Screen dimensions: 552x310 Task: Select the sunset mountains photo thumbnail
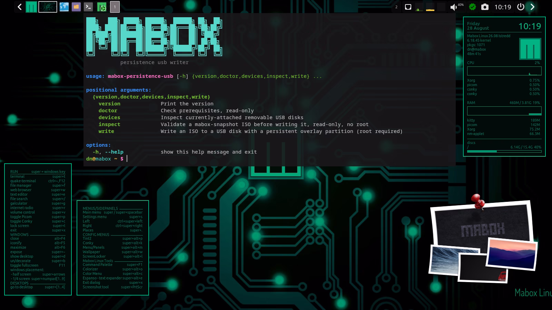point(512,254)
